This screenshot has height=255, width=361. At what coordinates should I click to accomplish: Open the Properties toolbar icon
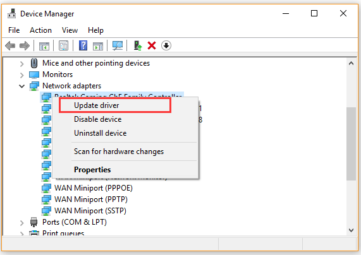pyautogui.click(x=64, y=45)
